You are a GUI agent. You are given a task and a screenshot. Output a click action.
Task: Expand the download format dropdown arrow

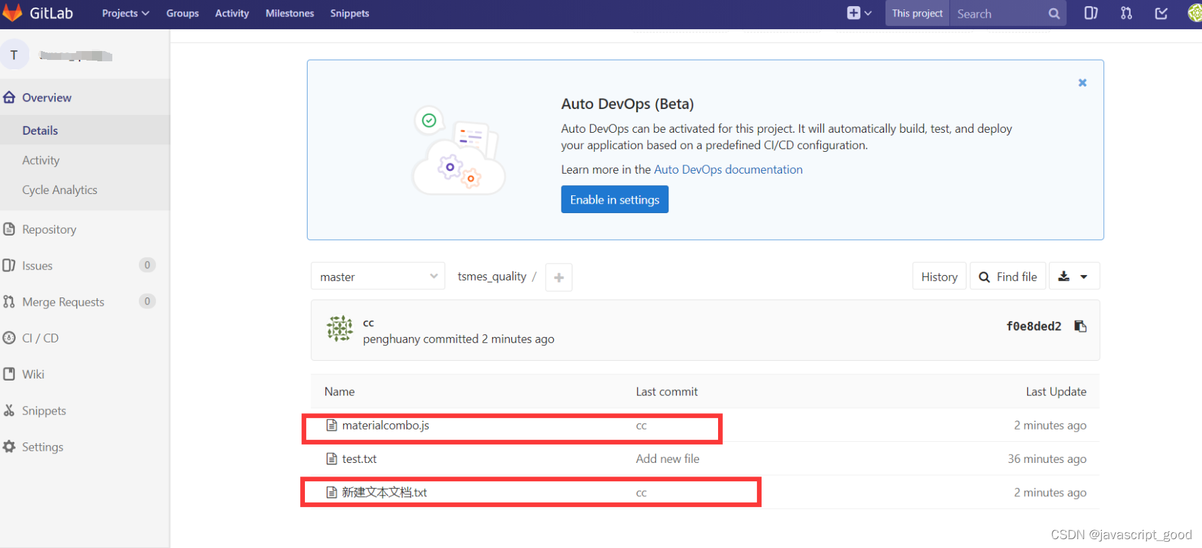[x=1084, y=277]
